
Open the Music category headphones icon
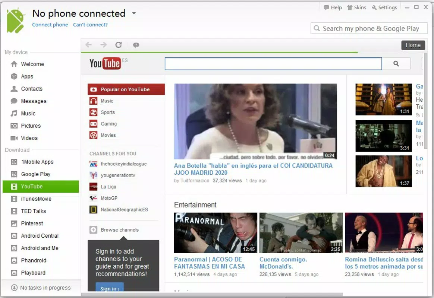[94, 101]
